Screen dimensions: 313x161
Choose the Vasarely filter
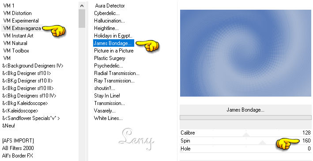105,111
